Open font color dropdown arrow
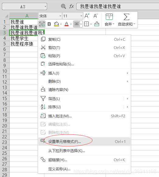Screen dimensions: 159x177 pyautogui.click(x=71, y=24)
